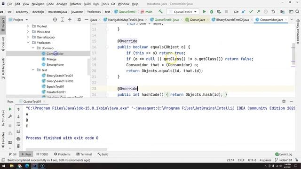The height and width of the screenshot is (169, 301).
Task: Debug QueueTest01 with bug icon
Action: click(212, 12)
